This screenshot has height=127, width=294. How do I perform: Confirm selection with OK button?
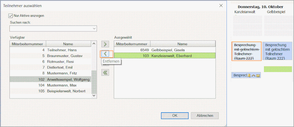[175, 116]
